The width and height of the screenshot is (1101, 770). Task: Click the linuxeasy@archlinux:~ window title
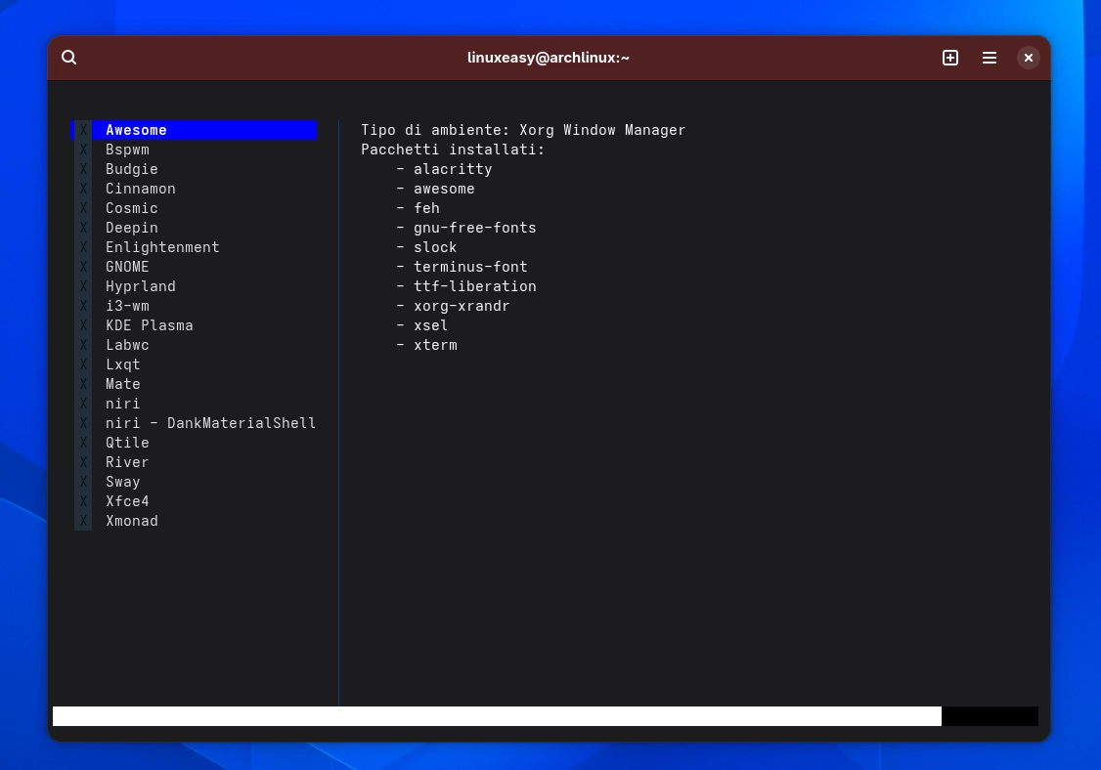pyautogui.click(x=549, y=58)
